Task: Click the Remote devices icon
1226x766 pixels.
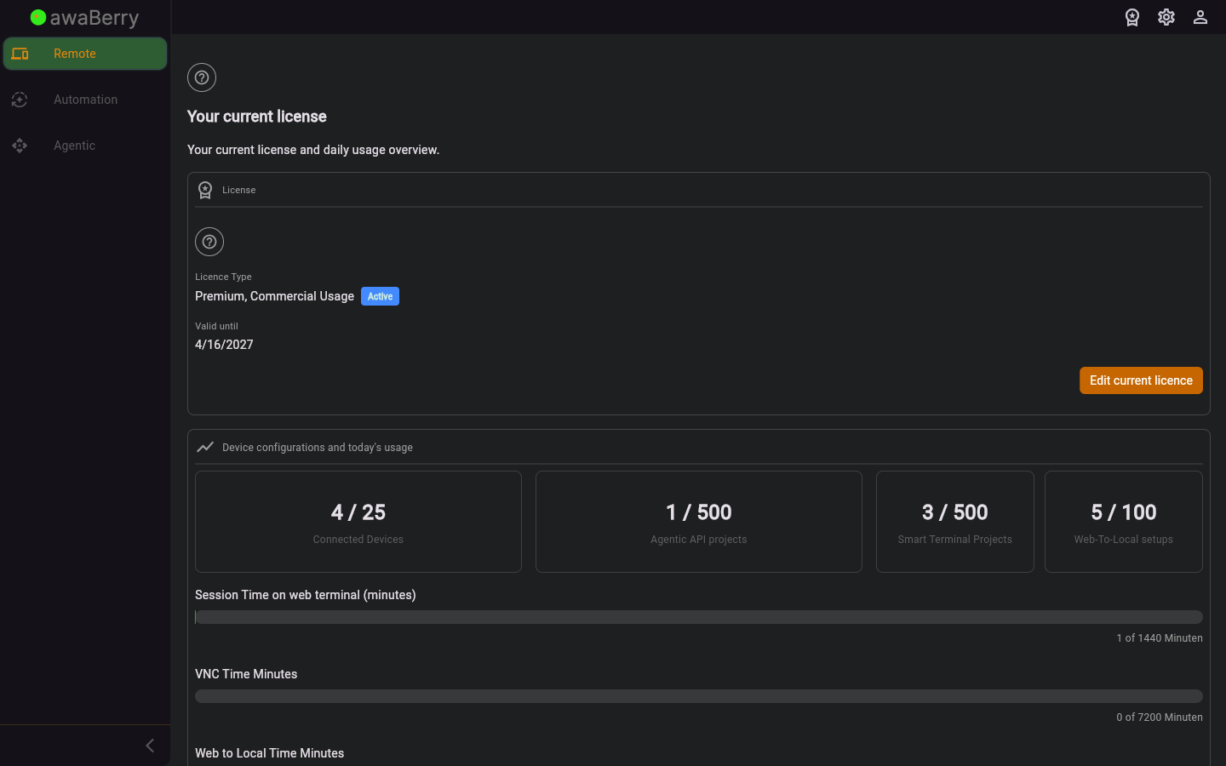Action: [20, 54]
